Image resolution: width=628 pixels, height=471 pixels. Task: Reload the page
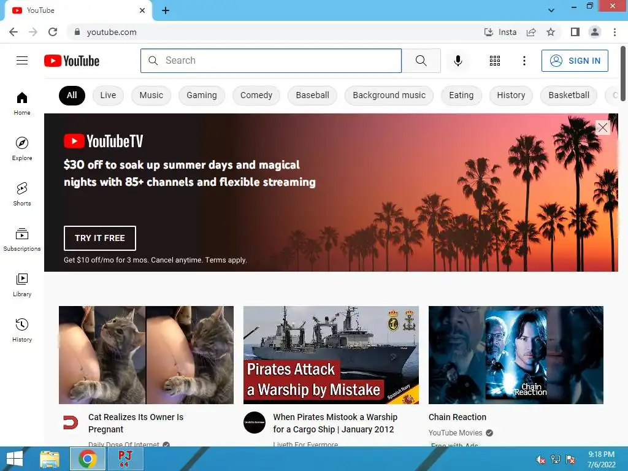tap(53, 32)
